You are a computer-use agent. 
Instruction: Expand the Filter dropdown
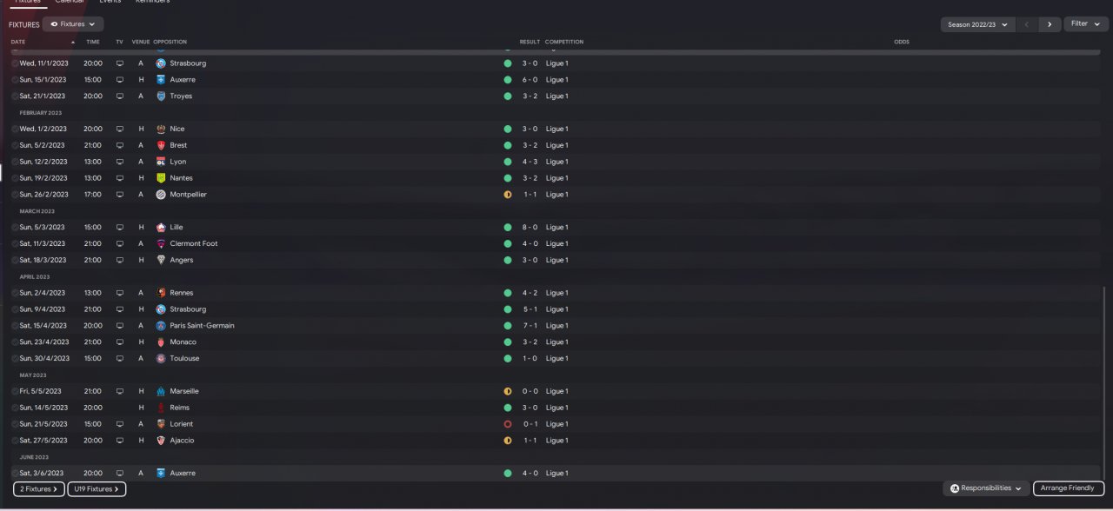1085,24
